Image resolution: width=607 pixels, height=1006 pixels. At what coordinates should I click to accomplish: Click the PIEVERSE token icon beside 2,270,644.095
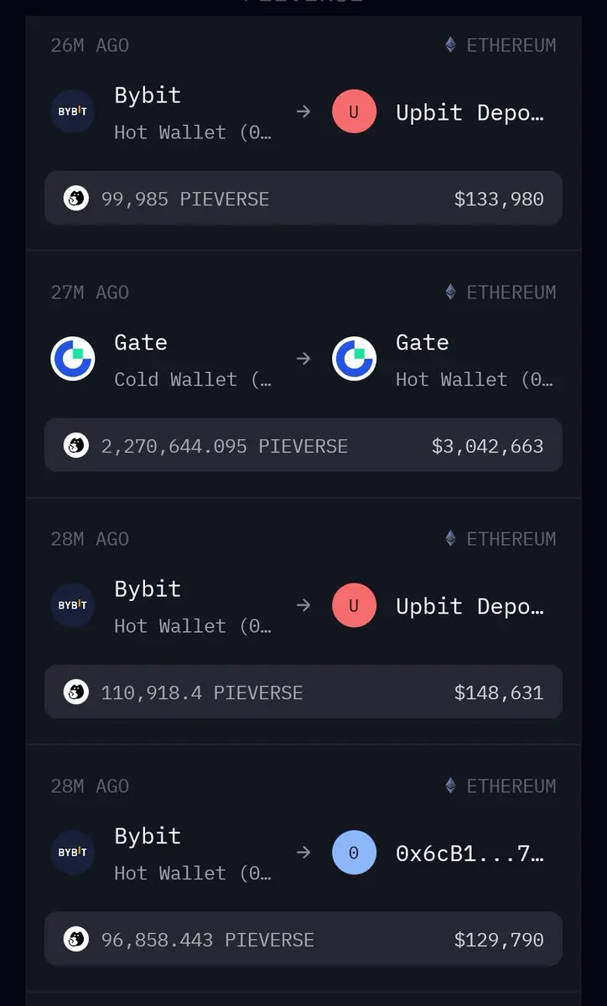[76, 445]
